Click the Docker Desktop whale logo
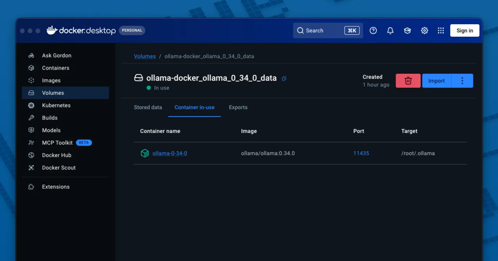Screen dimensions: 498x261 point(52,30)
